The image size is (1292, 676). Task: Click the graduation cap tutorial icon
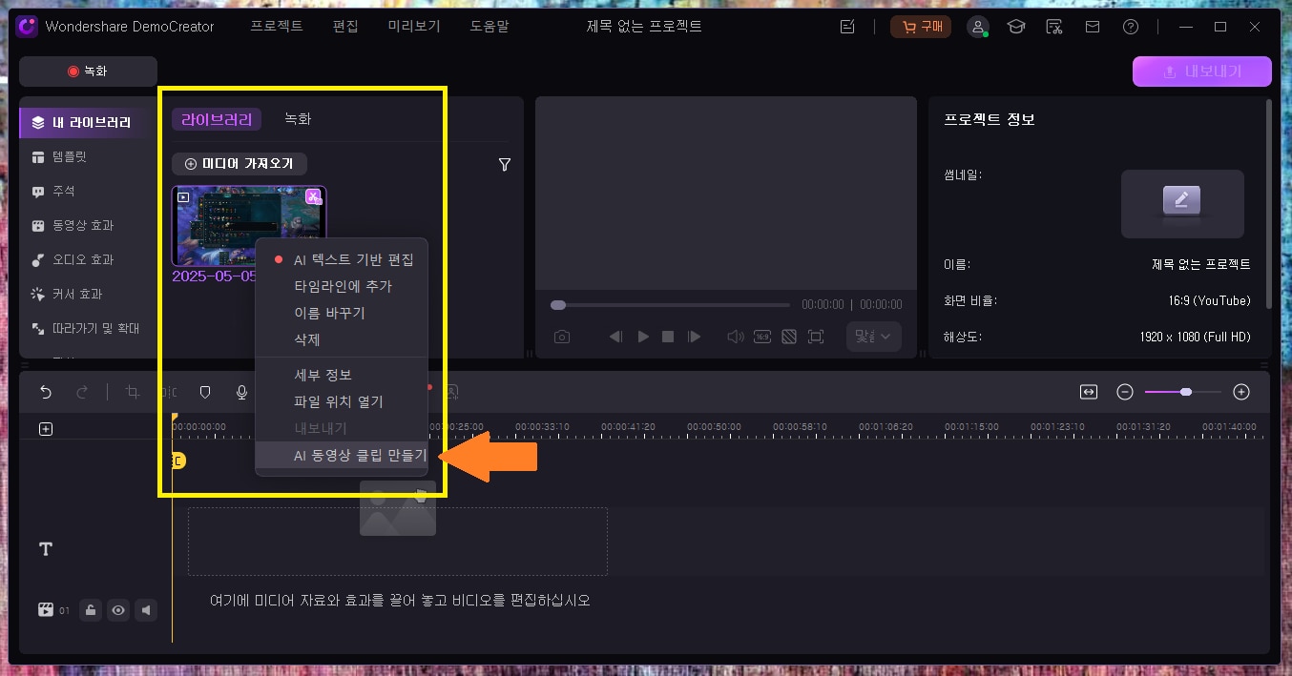click(1016, 27)
